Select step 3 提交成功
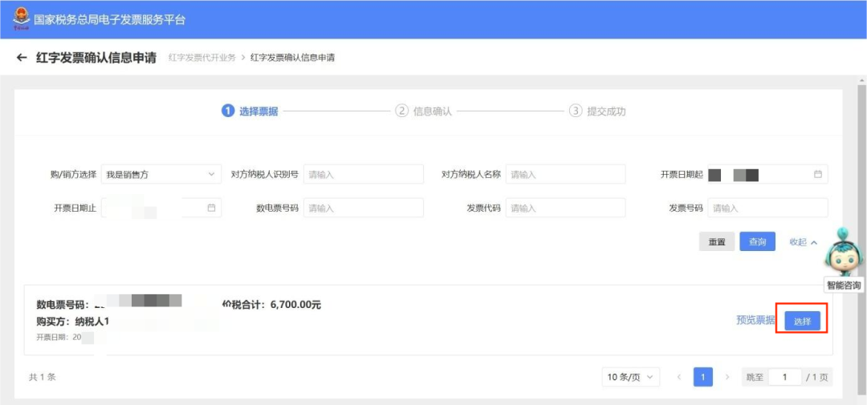Image resolution: width=867 pixels, height=405 pixels. click(x=597, y=111)
